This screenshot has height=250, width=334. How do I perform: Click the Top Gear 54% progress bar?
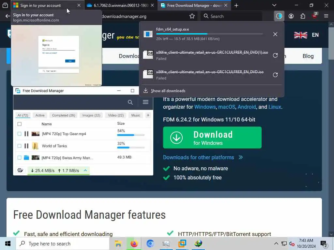pyautogui.click(x=131, y=135)
